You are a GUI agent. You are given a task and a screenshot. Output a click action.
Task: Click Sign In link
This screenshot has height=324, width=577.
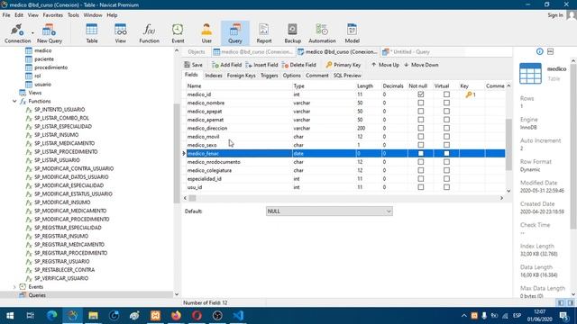tap(555, 15)
